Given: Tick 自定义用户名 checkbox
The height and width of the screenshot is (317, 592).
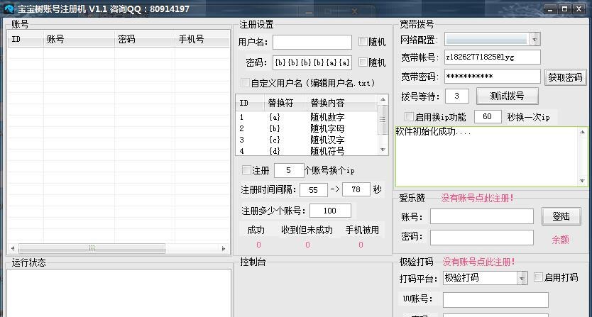Looking at the screenshot, I should (x=245, y=83).
